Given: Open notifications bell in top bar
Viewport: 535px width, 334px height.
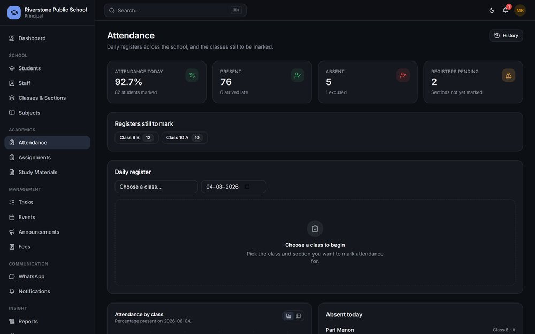Looking at the screenshot, I should point(506,10).
